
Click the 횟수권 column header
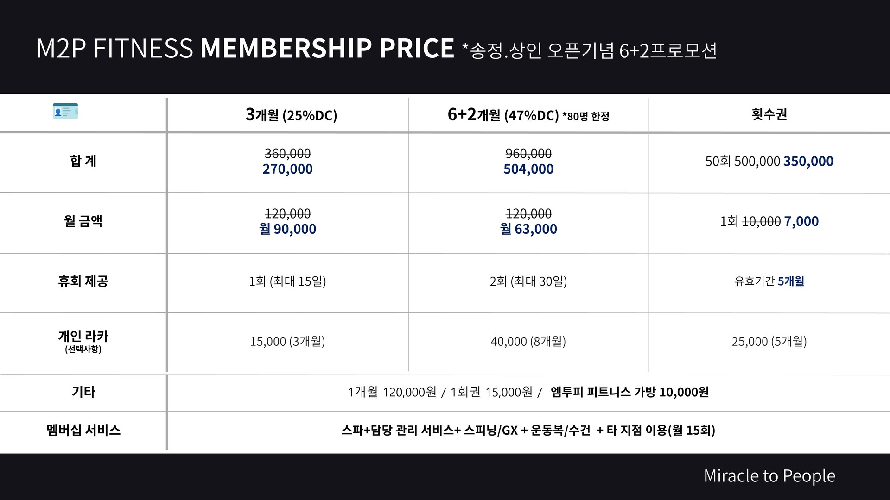point(769,114)
